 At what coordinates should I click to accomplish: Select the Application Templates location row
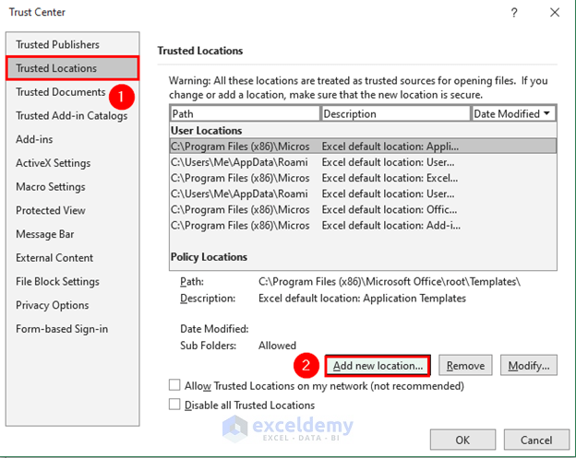pos(363,147)
